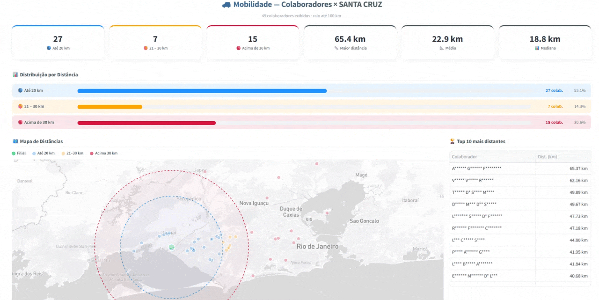Click the Acima 30 km legend label
The height and width of the screenshot is (300, 599).
(x=106, y=154)
